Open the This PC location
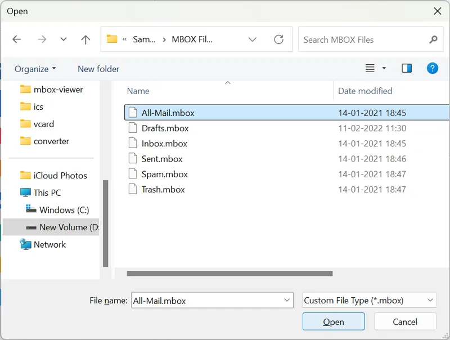 [47, 193]
